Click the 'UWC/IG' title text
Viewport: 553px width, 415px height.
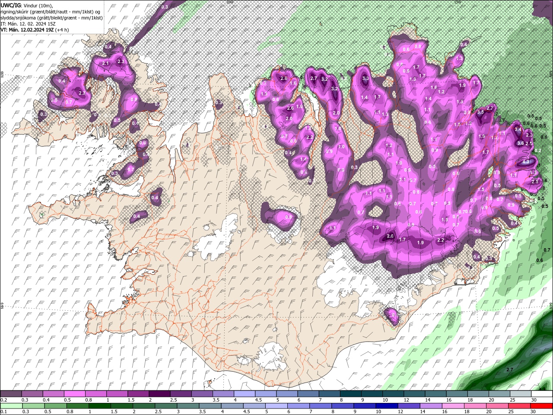tap(11, 6)
